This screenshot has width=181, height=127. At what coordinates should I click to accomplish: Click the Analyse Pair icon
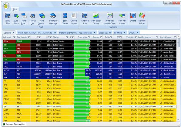(85, 19)
